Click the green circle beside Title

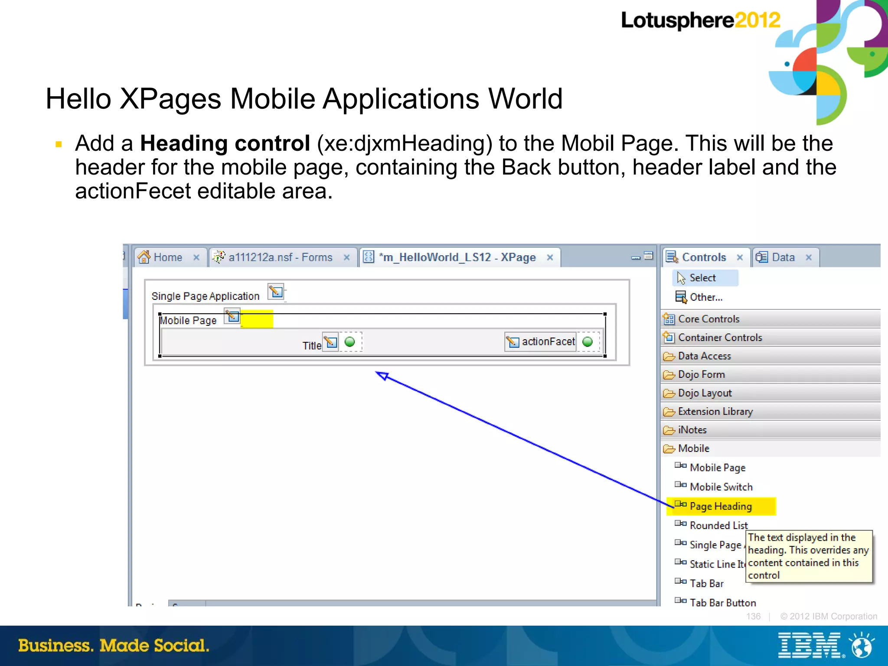pos(349,342)
